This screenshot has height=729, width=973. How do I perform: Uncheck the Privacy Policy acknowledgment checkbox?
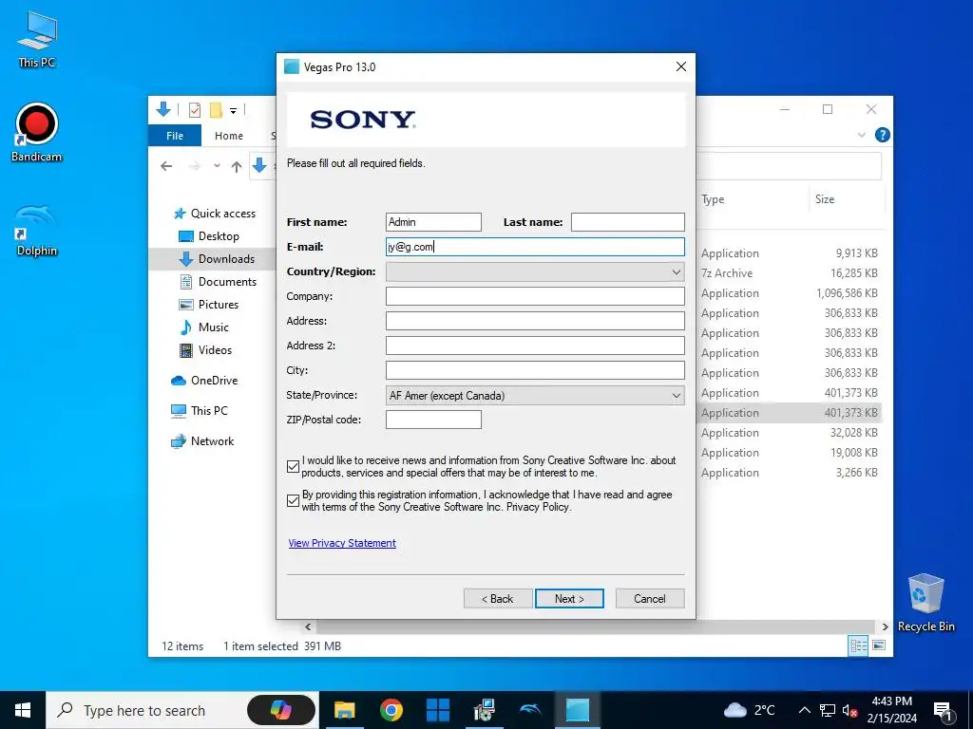(294, 501)
